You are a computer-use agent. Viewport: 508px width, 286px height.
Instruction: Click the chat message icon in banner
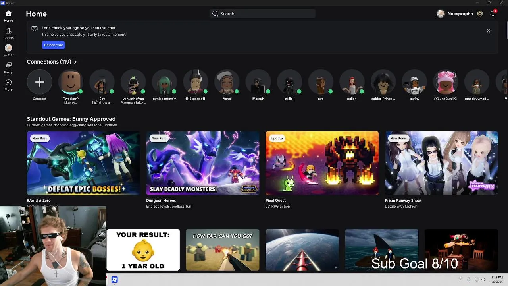[x=35, y=28]
